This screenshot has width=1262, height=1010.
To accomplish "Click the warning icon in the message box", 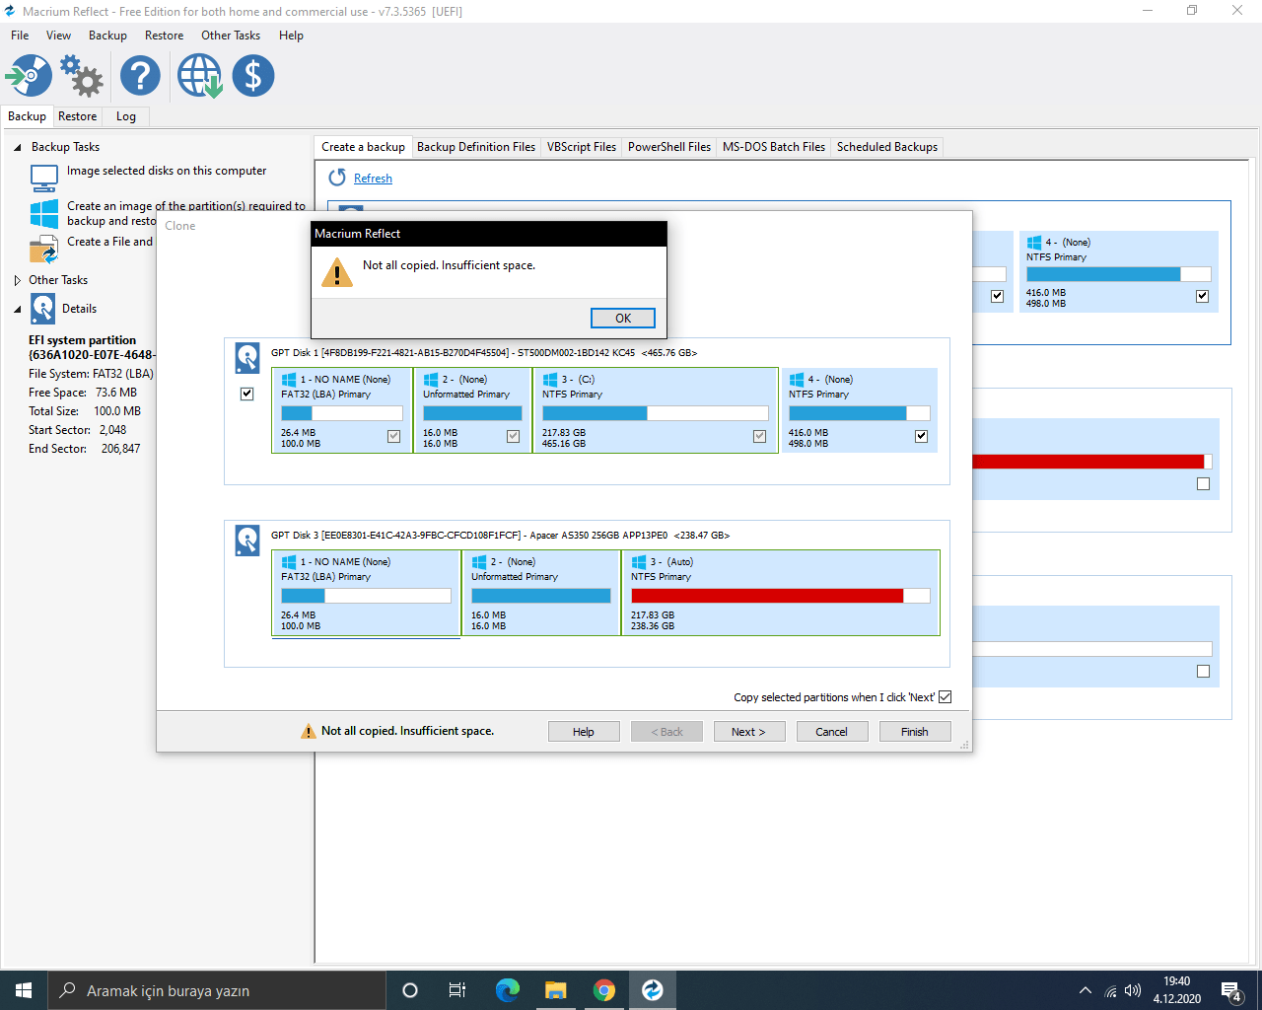I will coord(337,271).
